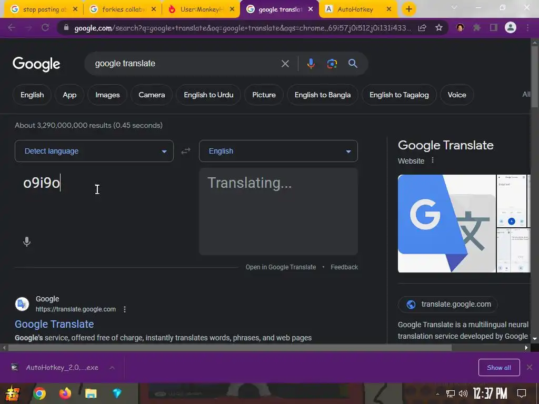Go back to the previous page

12,27
